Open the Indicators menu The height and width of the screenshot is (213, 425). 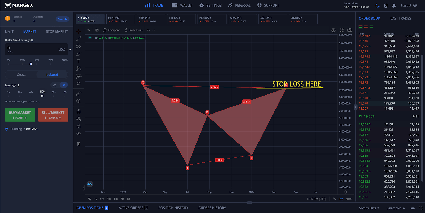coord(133,30)
